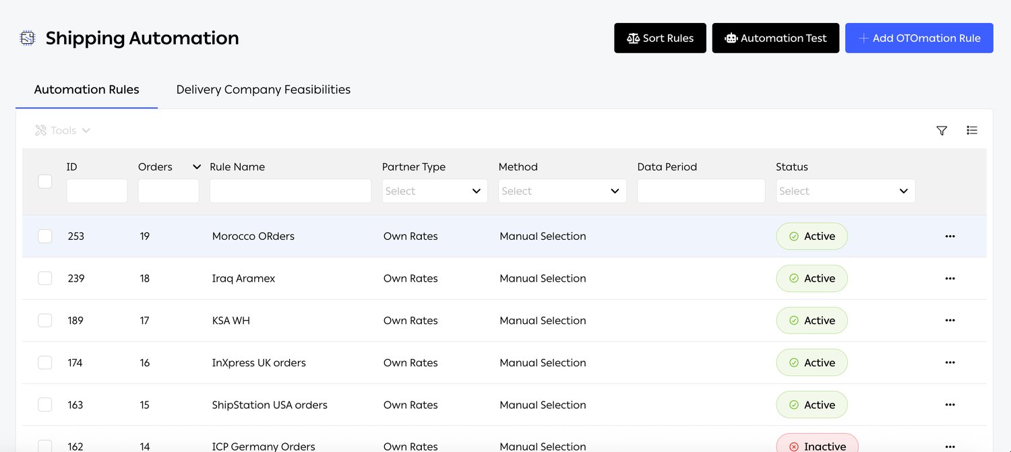Viewport: 1011px width, 452px height.
Task: Click the Data Period filter input
Action: click(x=701, y=191)
